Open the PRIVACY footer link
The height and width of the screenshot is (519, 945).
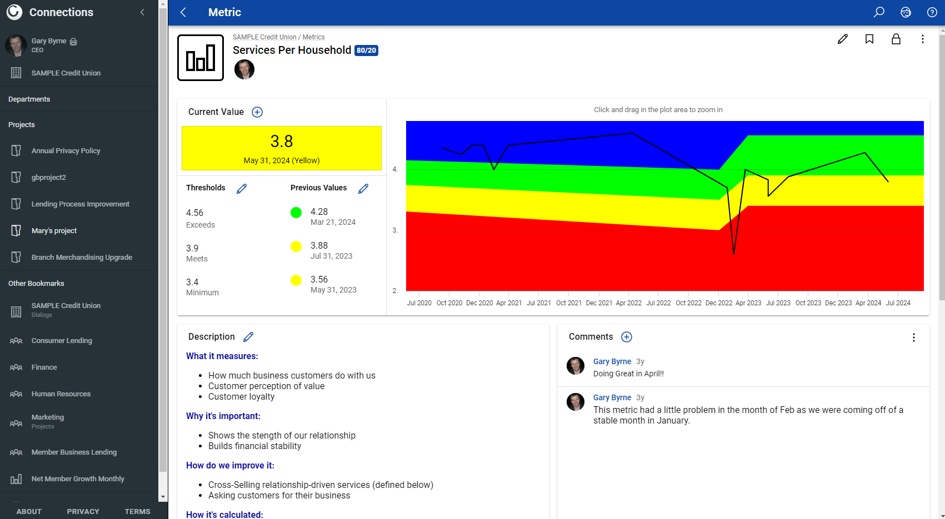click(x=83, y=511)
